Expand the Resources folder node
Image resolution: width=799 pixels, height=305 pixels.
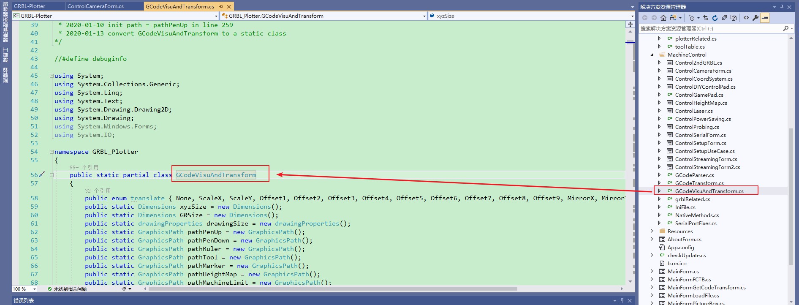point(652,231)
